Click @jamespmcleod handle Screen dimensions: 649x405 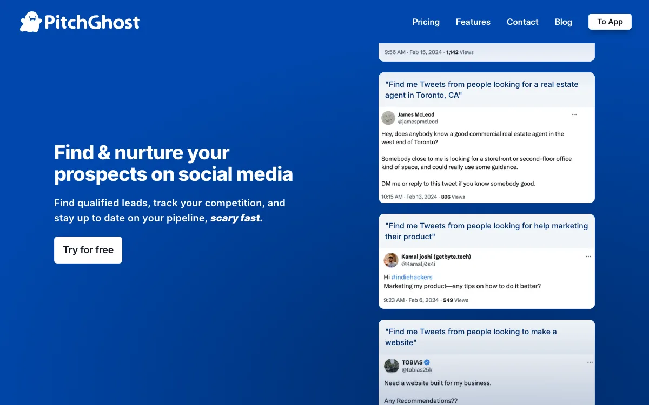coord(418,122)
